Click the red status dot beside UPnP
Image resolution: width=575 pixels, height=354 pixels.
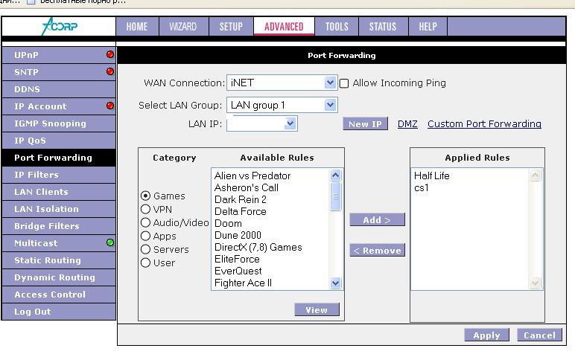(x=110, y=55)
